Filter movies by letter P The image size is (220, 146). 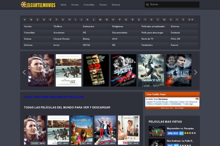(x=120, y=20)
